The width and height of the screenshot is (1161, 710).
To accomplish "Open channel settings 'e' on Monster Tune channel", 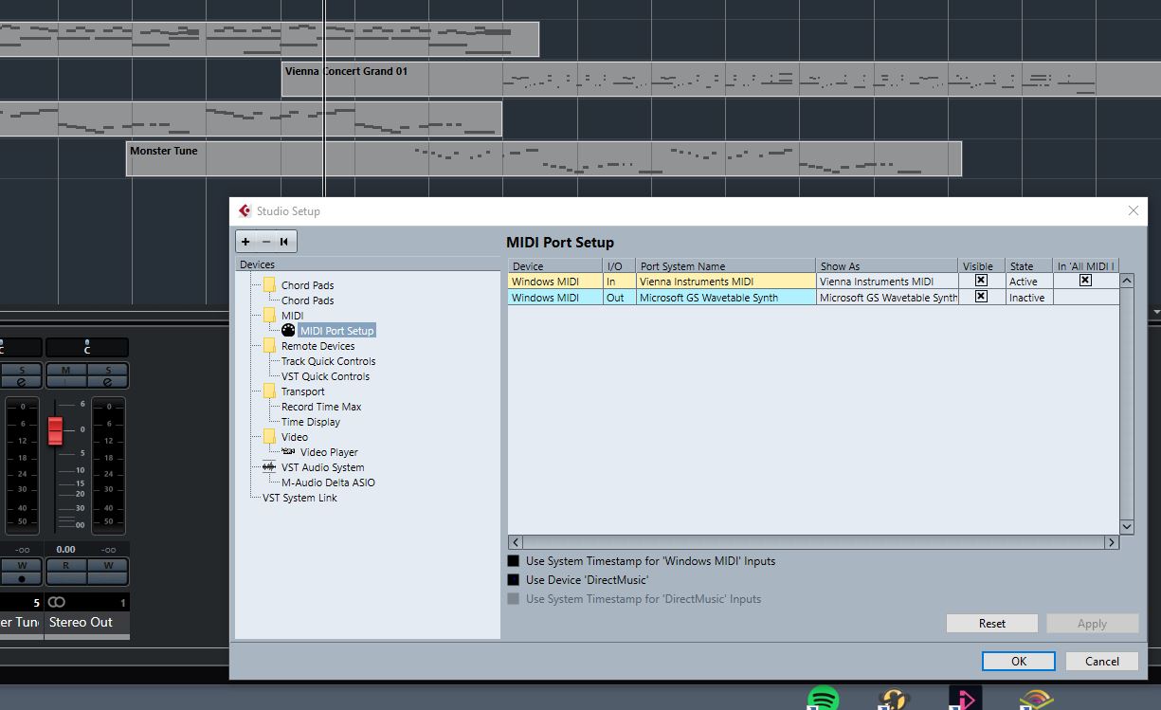I will point(21,382).
